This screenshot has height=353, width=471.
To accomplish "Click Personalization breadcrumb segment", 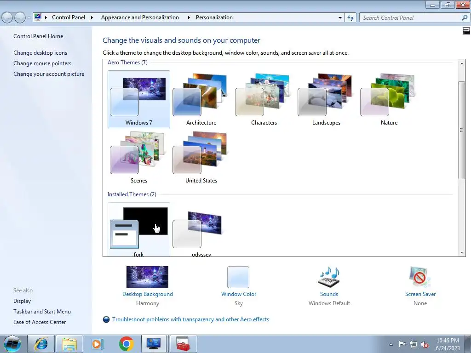I will (x=214, y=17).
